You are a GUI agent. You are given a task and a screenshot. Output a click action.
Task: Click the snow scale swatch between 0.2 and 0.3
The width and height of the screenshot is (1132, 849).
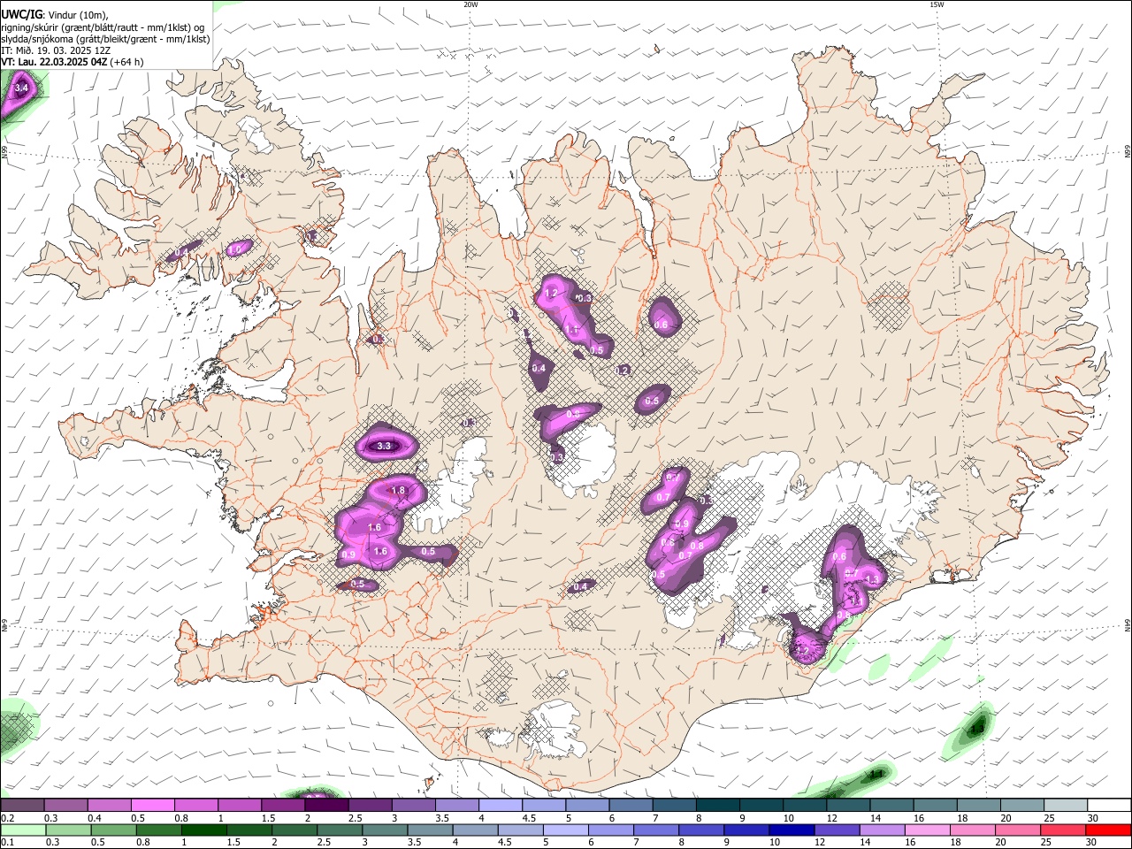pyautogui.click(x=22, y=805)
